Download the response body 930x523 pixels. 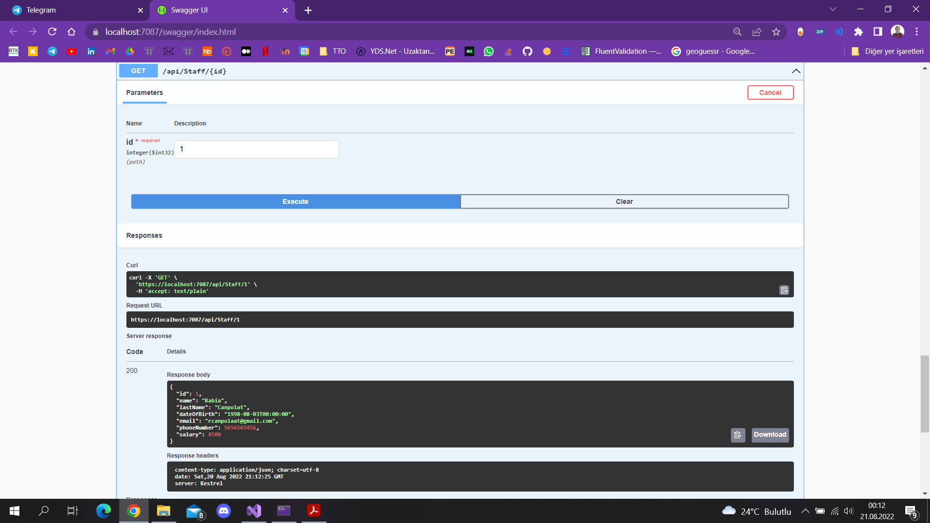[770, 435]
